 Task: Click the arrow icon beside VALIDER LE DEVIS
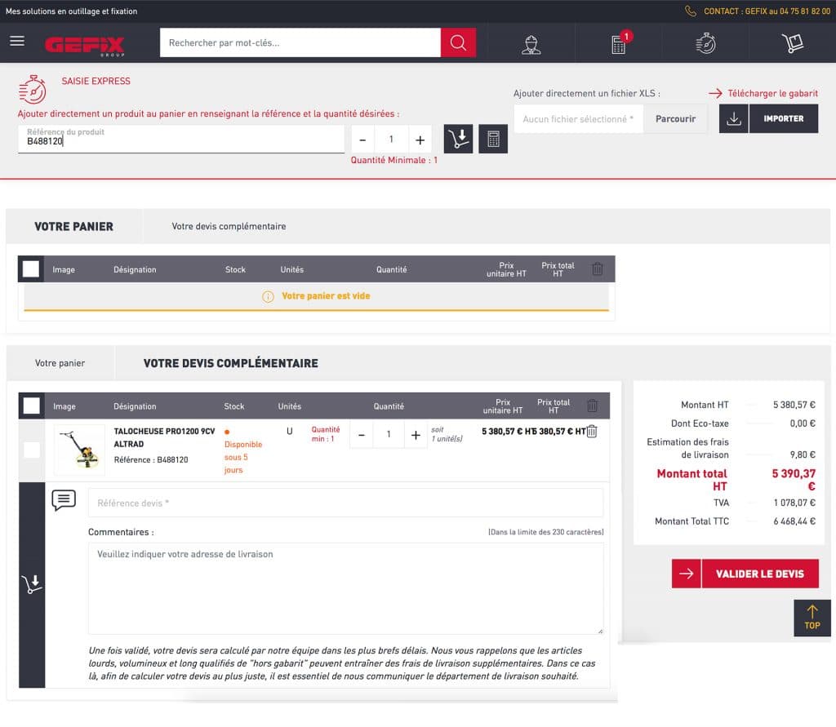pyautogui.click(x=686, y=574)
